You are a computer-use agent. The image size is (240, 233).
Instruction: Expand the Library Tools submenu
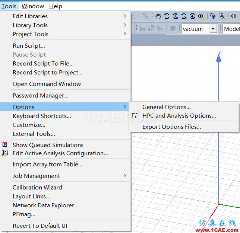[125, 25]
